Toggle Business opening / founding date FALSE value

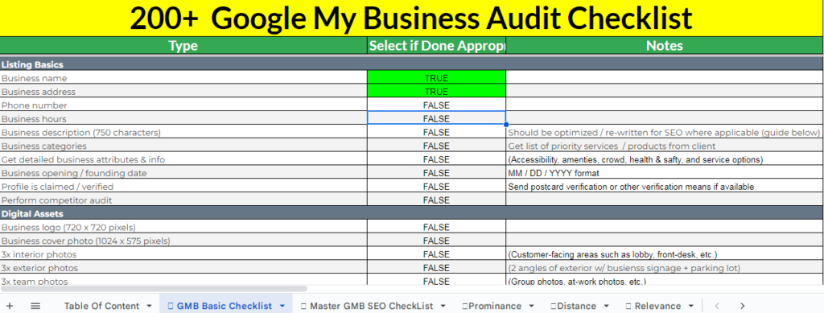click(x=436, y=173)
